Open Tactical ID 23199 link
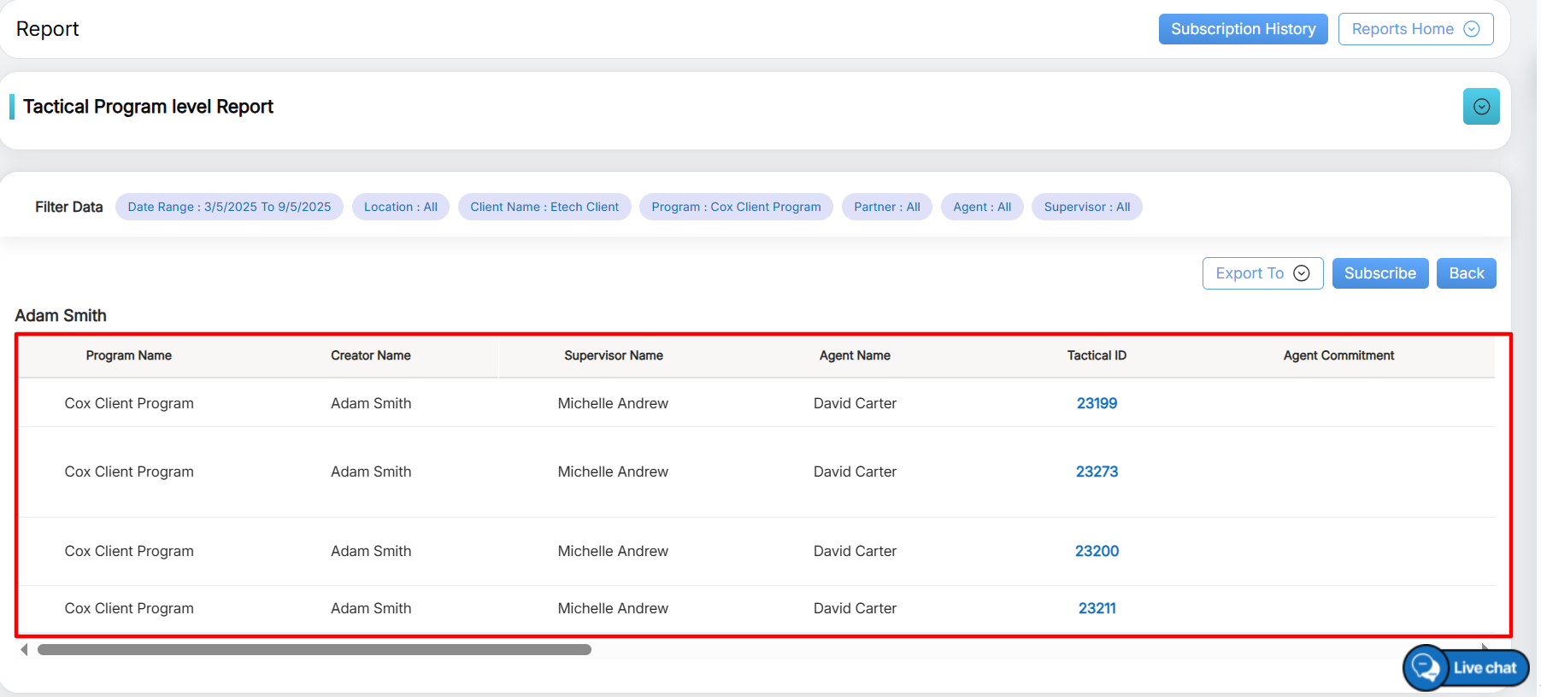 1097,403
